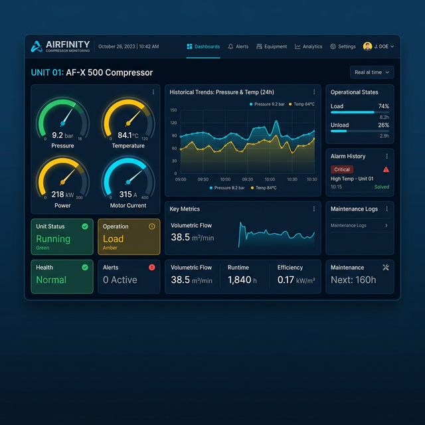Screen dimensions: 425x425
Task: Click the Alerts bell icon
Action: point(230,46)
